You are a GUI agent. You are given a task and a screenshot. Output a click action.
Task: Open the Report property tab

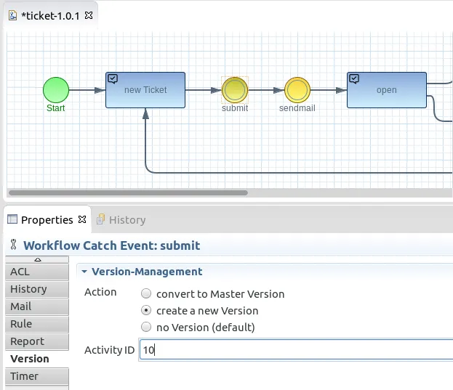[37, 341]
